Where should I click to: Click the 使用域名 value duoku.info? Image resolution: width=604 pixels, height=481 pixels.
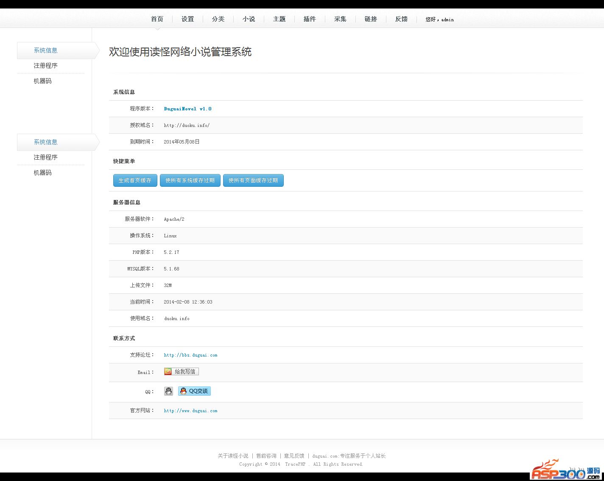pyautogui.click(x=177, y=318)
